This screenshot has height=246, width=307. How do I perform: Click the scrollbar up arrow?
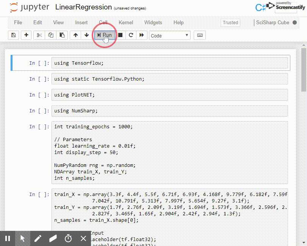coord(304,45)
